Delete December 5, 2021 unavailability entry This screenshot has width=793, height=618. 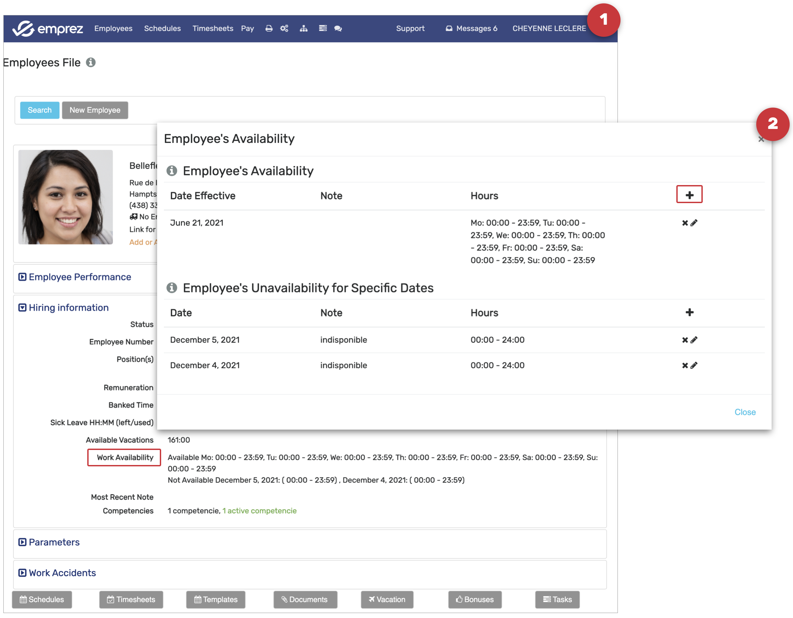point(684,340)
